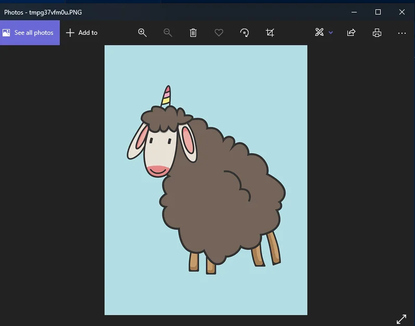Enter full screen with the diagonal arrows
This screenshot has height=326, width=415.
[x=401, y=319]
